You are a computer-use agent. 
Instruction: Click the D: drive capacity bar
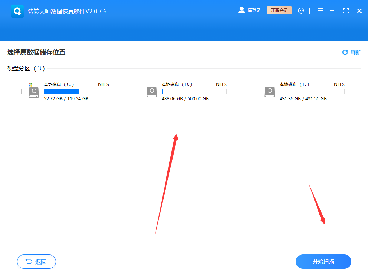[x=194, y=92]
